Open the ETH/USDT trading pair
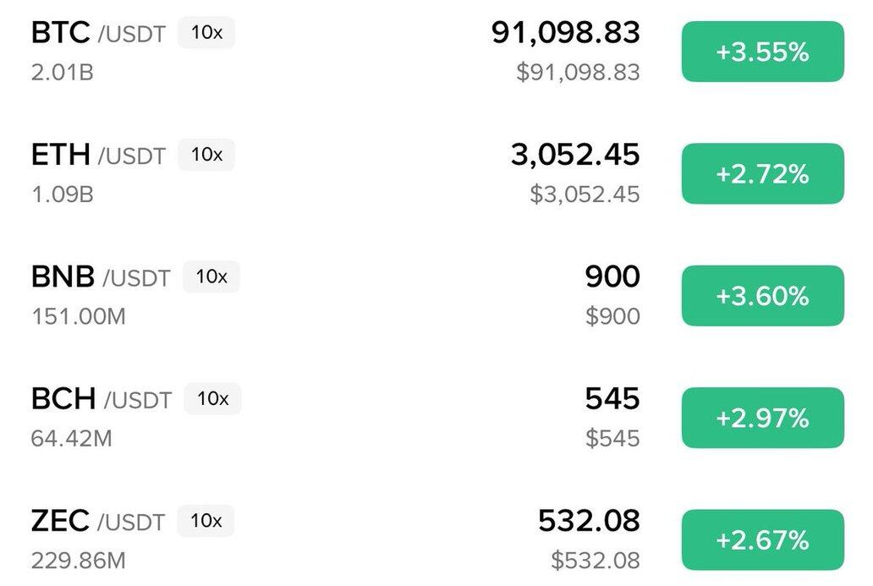Screen dimensions: 873x586 click(x=98, y=156)
